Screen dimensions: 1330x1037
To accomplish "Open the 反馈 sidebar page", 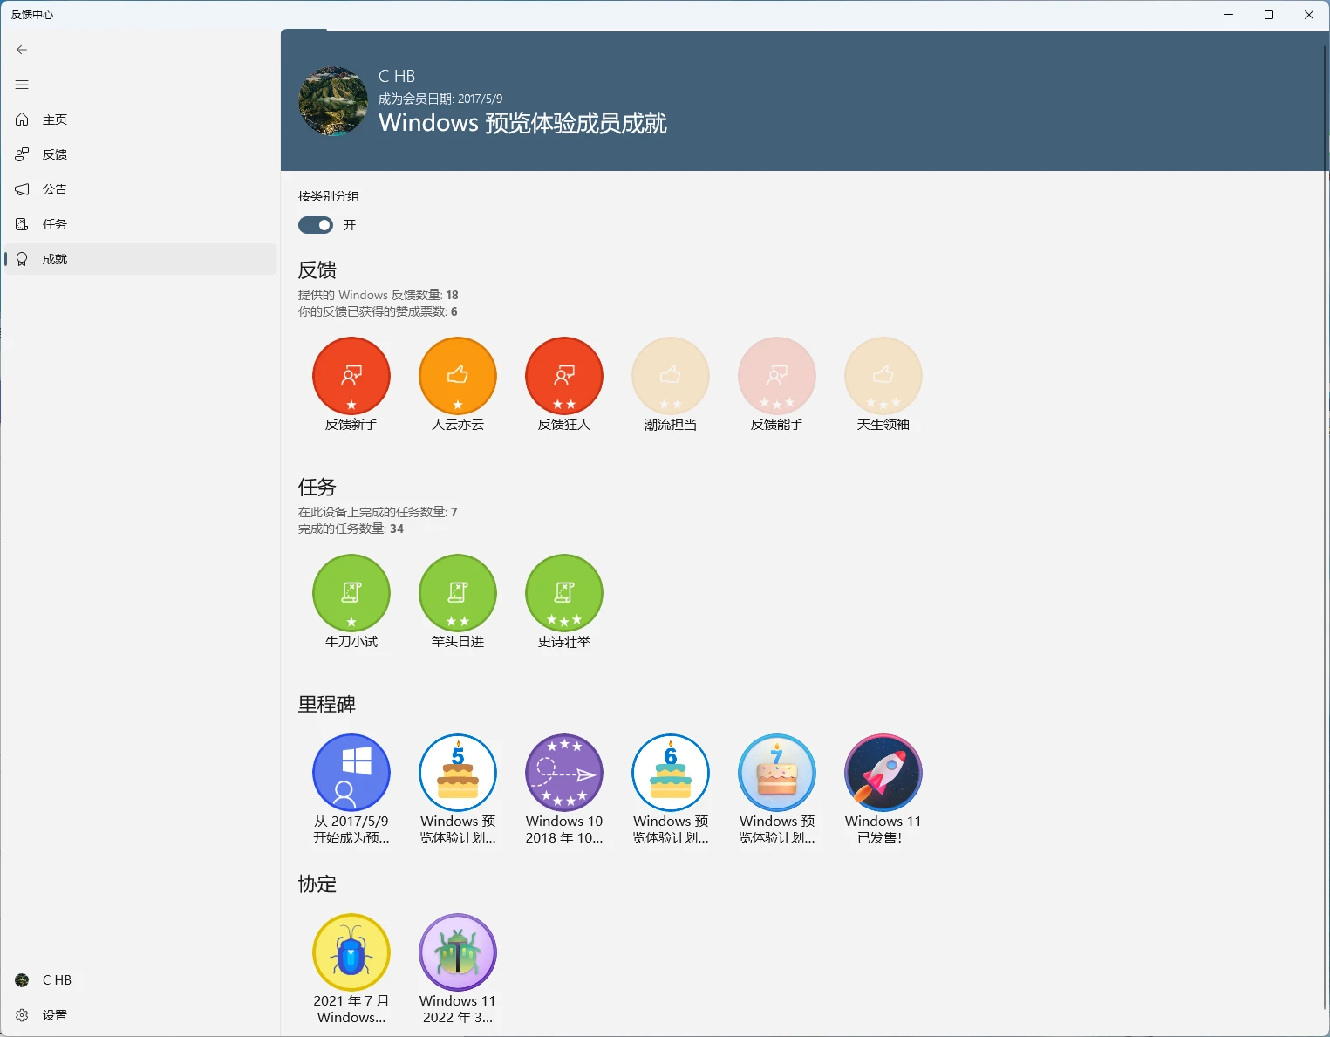I will pos(54,154).
